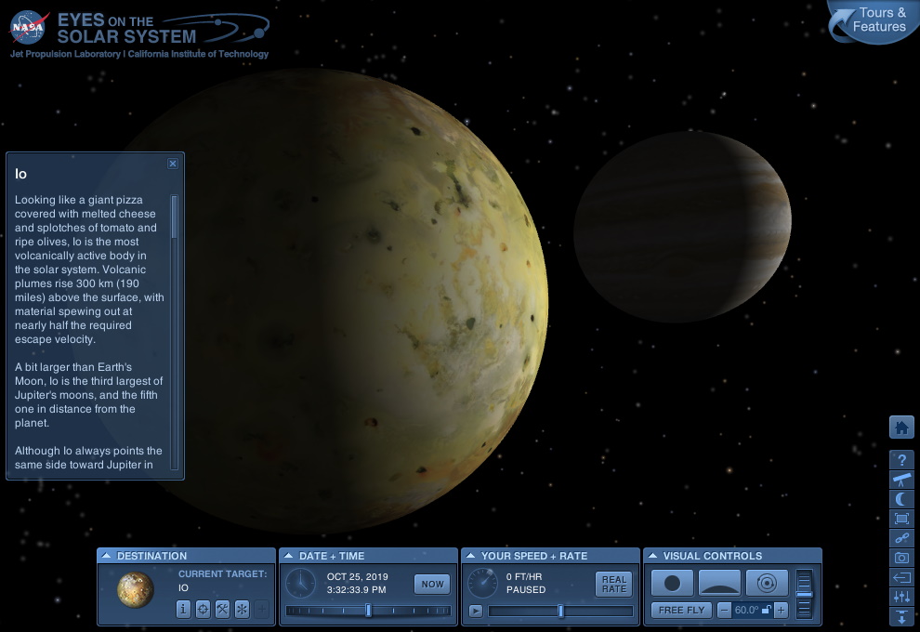Click the 60.0° field-of-view value
The height and width of the screenshot is (632, 920).
tap(746, 611)
